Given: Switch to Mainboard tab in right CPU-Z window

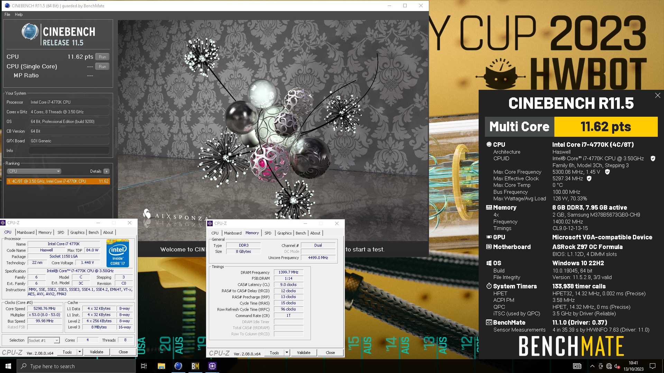Looking at the screenshot, I should coord(233,233).
